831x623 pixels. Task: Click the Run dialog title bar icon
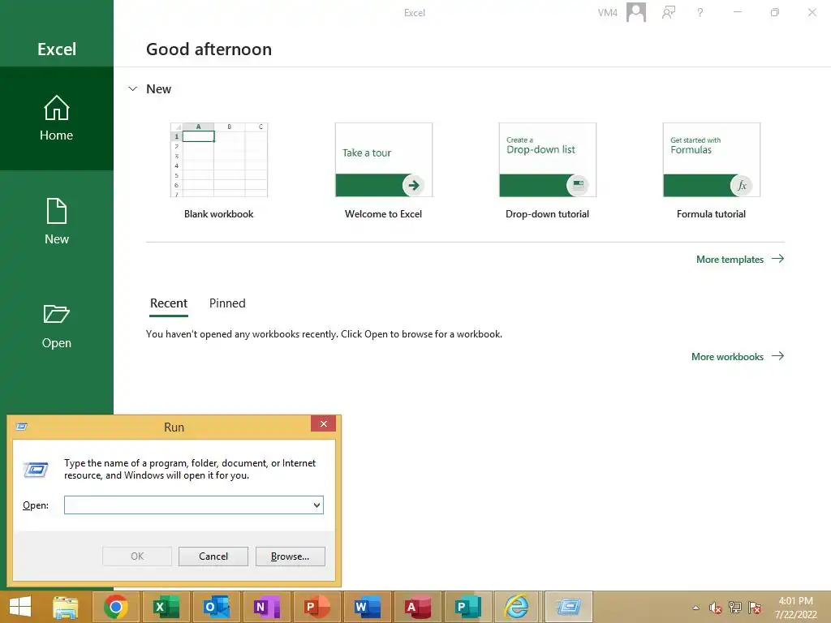point(21,427)
